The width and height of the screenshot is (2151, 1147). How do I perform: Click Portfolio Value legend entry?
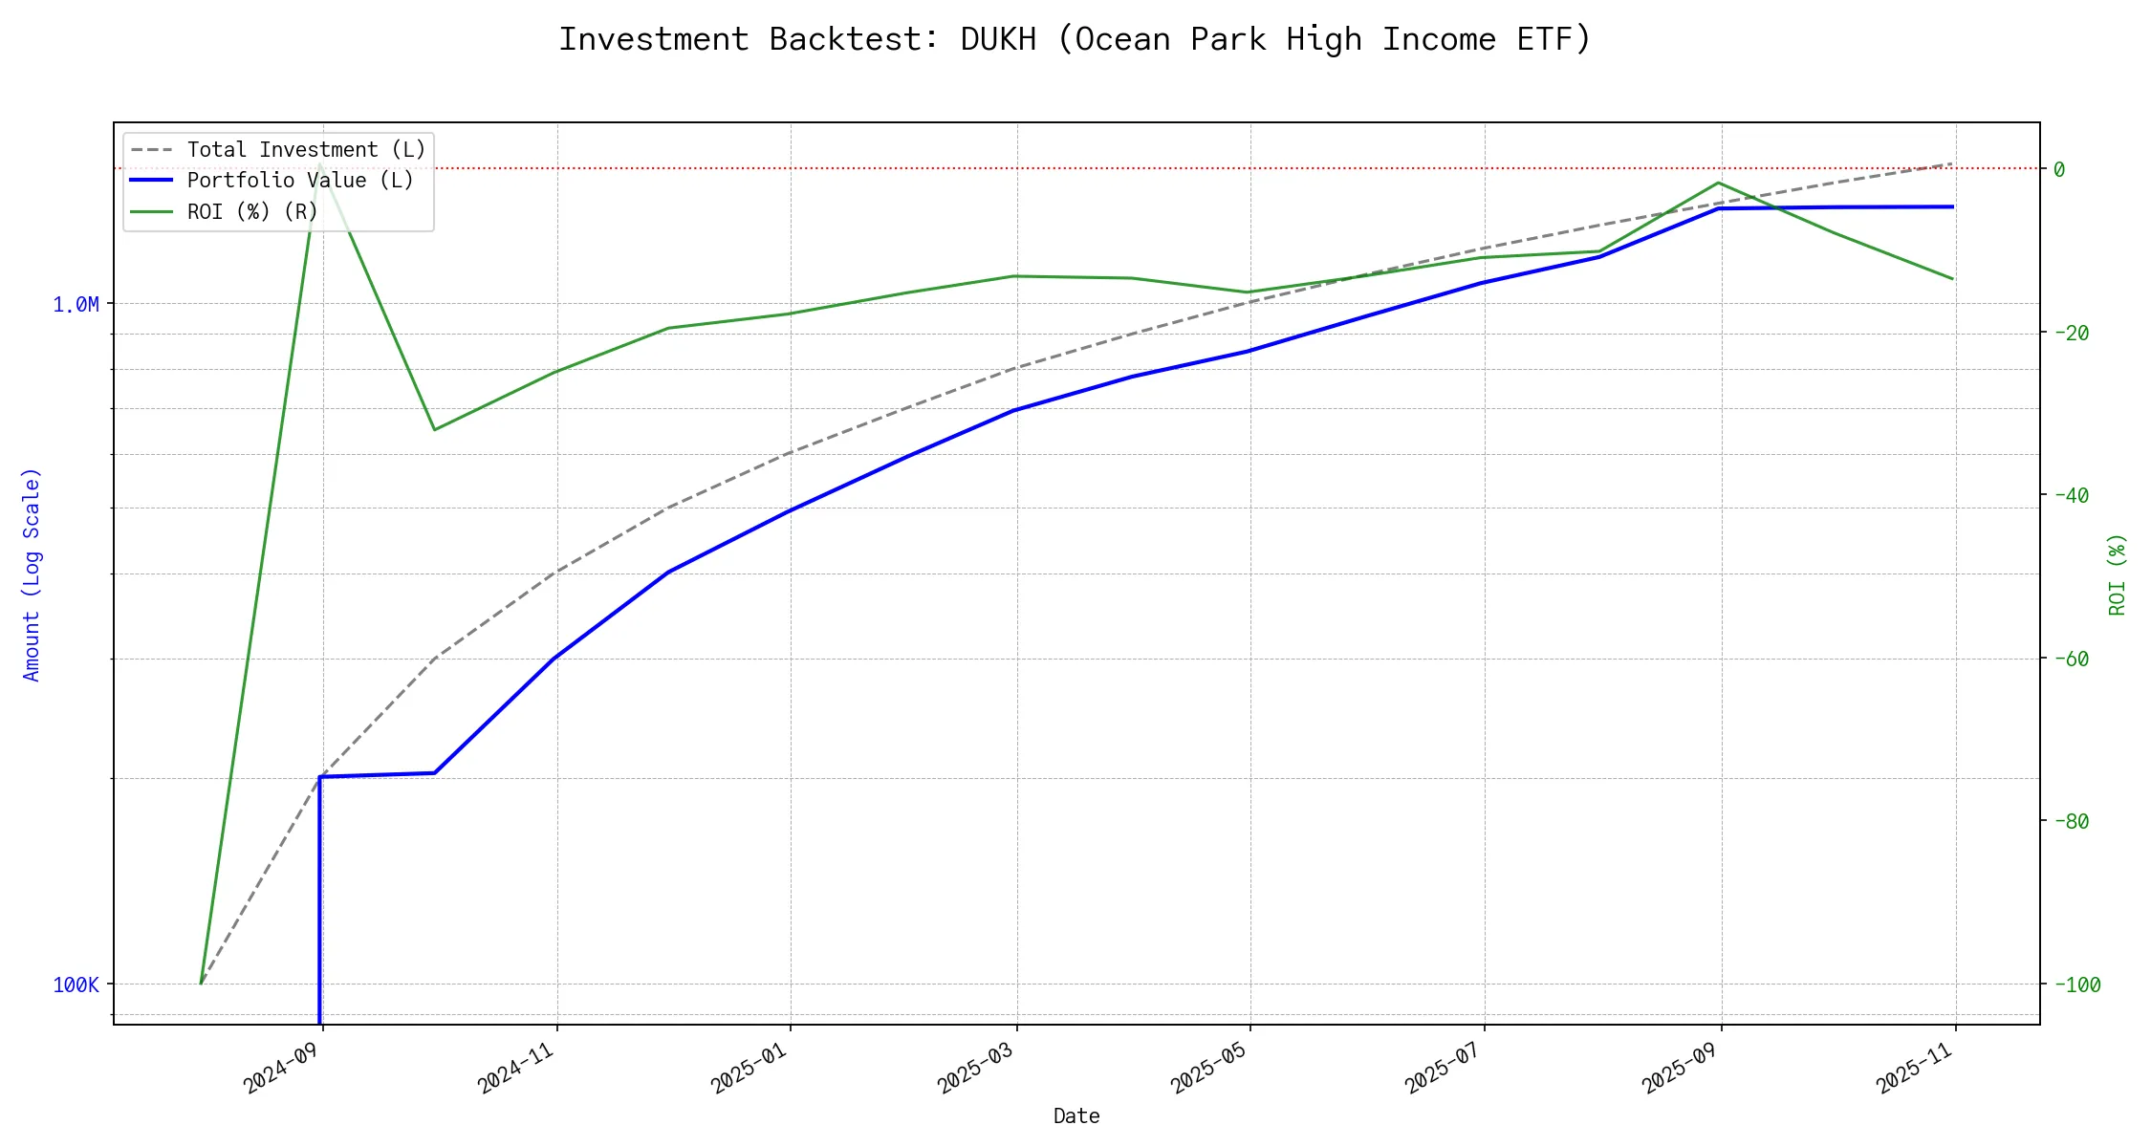pyautogui.click(x=300, y=181)
